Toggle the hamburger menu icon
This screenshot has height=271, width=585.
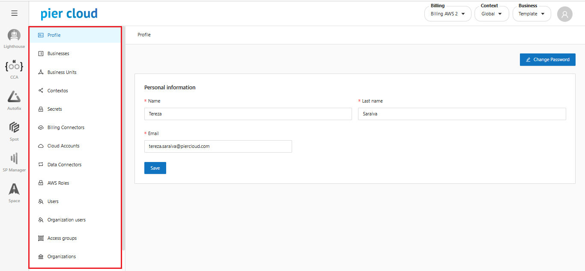(x=14, y=13)
